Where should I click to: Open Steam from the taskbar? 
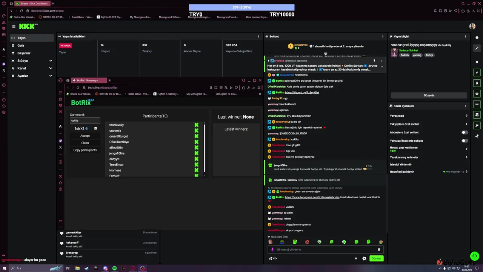(86, 268)
